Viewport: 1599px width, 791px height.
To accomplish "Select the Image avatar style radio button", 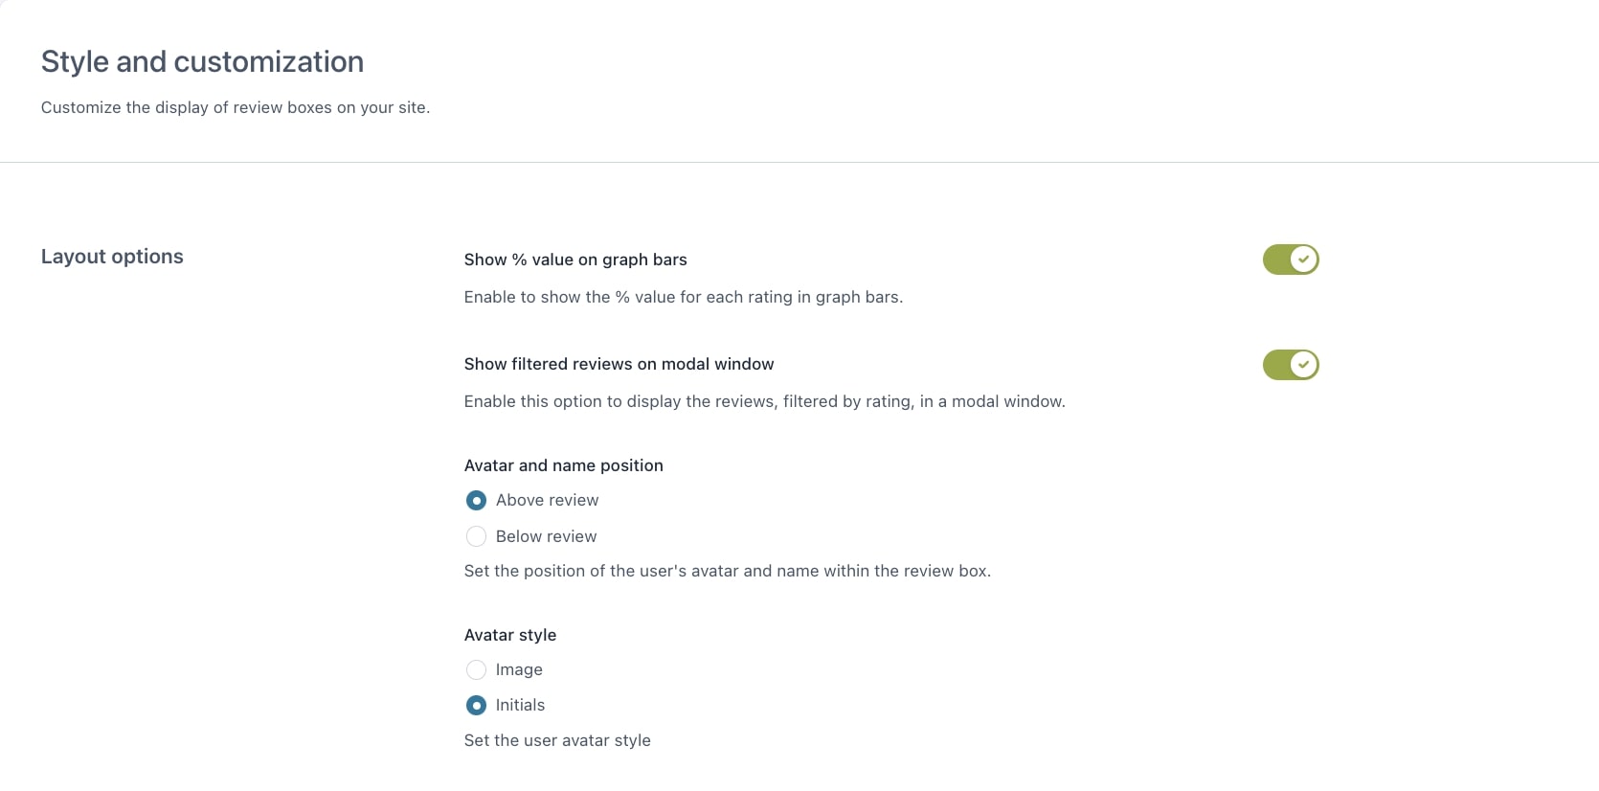I will pyautogui.click(x=476, y=669).
